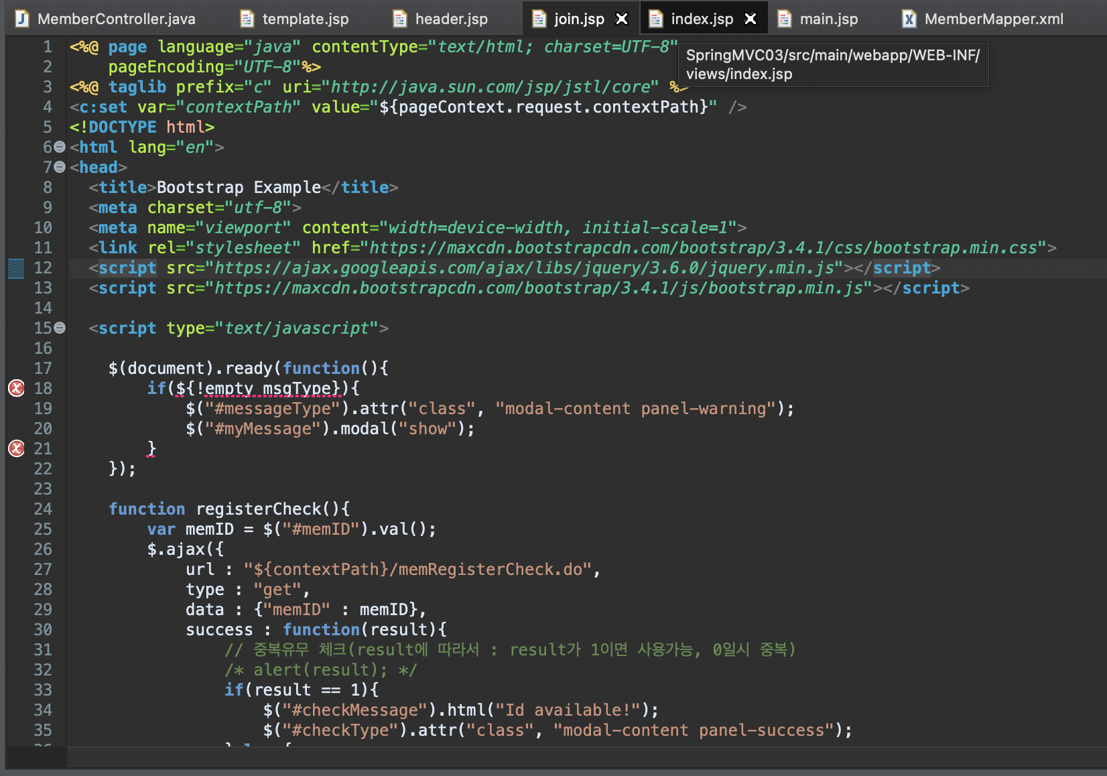This screenshot has width=1107, height=776.
Task: Click 'pageEncoding' attribute on line 2
Action: pos(166,67)
